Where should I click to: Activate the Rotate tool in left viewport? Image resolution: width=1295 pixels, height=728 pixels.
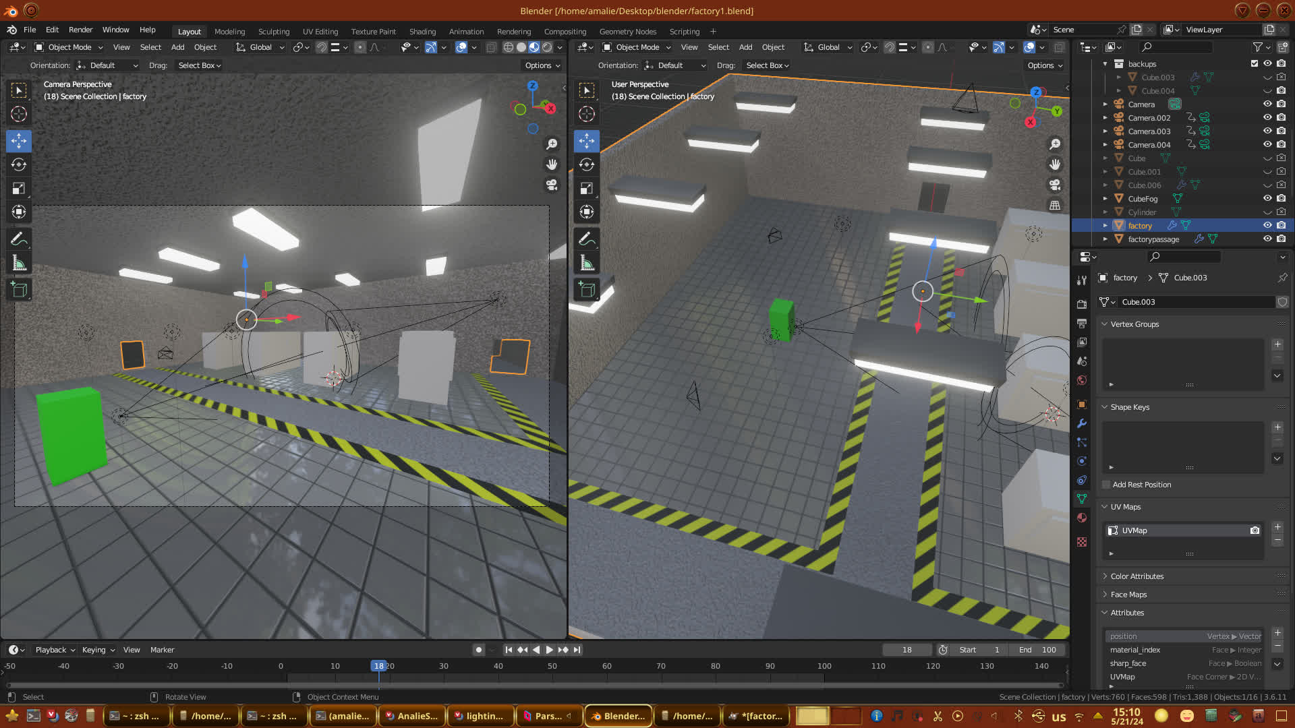point(19,164)
